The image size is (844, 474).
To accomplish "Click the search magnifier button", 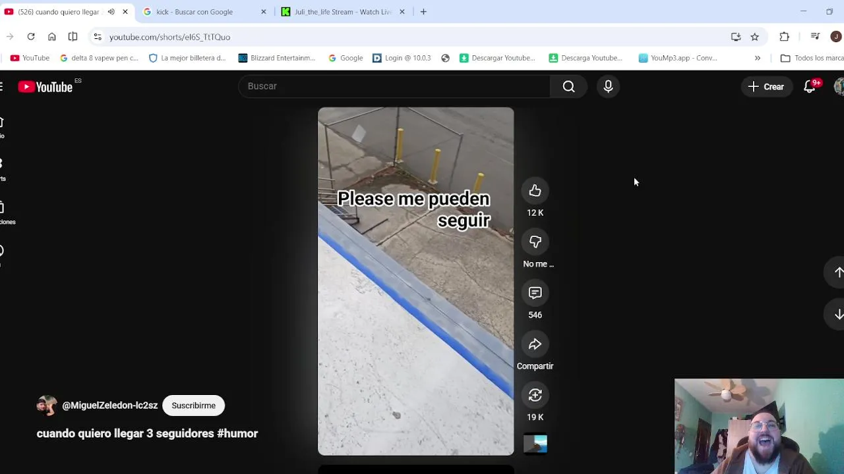I will click(568, 86).
